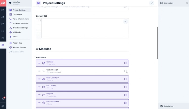Click the save checkmark button

[151, 3]
